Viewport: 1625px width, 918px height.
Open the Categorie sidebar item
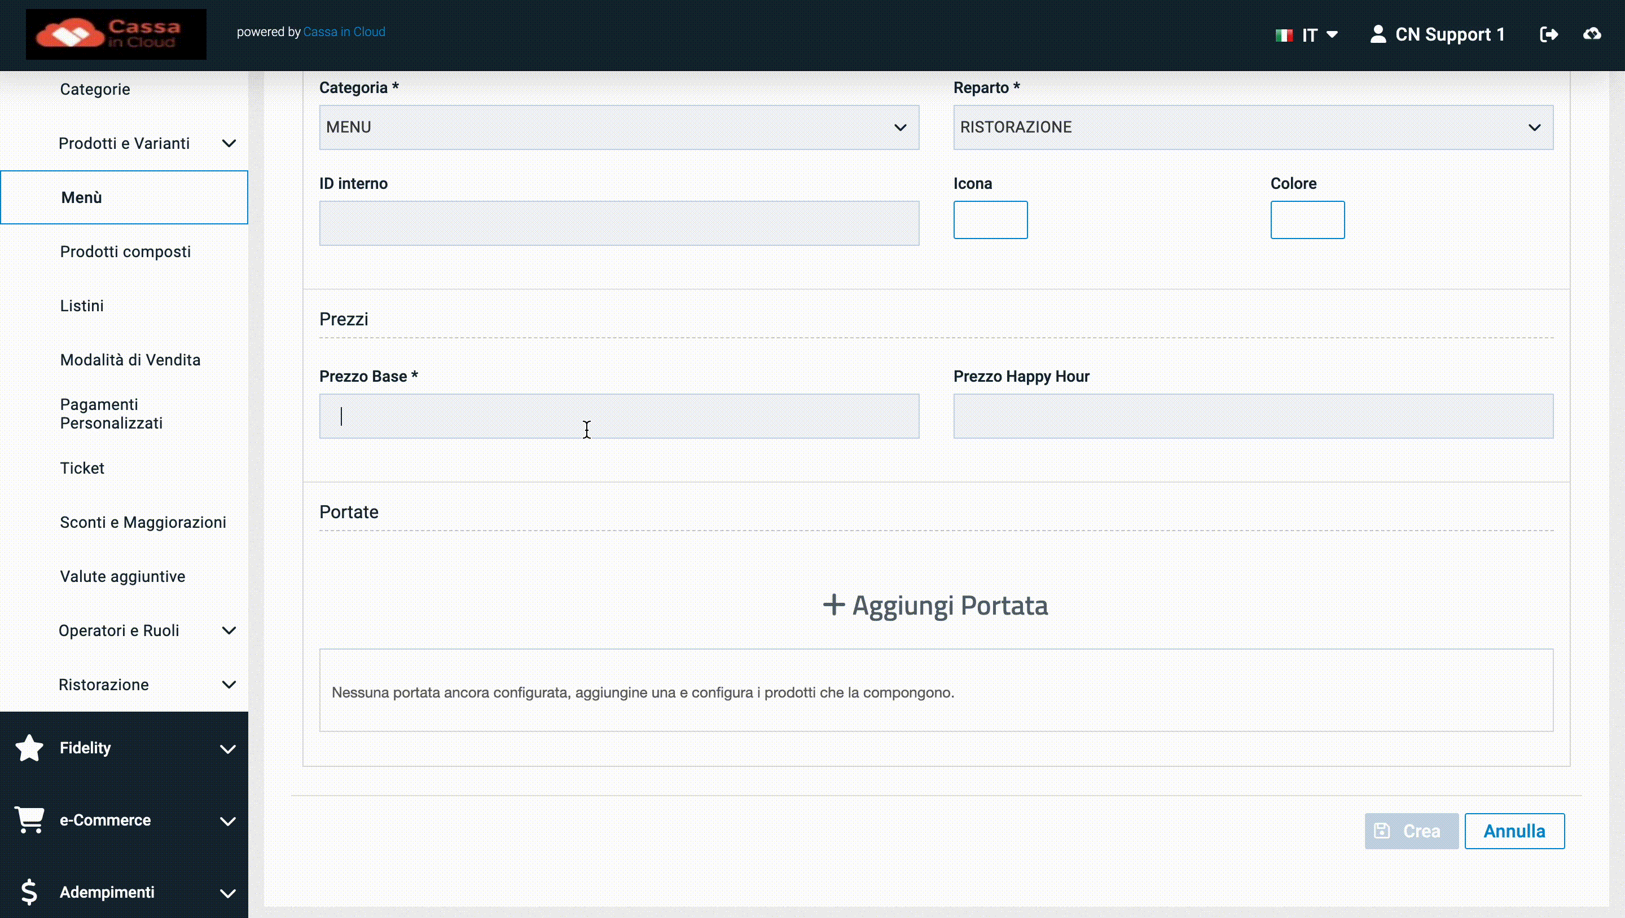(x=95, y=89)
